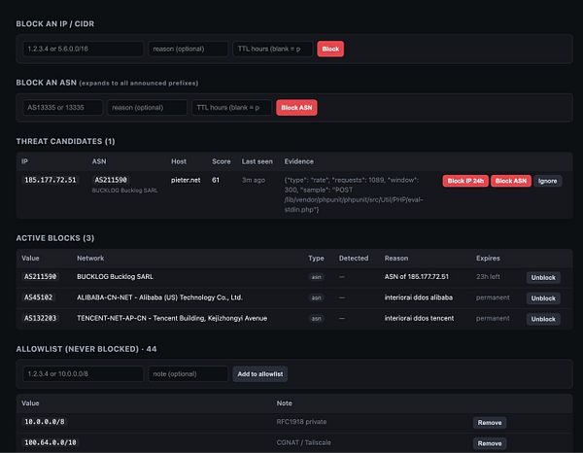Click the 'RFC1918 private' note

(301, 422)
